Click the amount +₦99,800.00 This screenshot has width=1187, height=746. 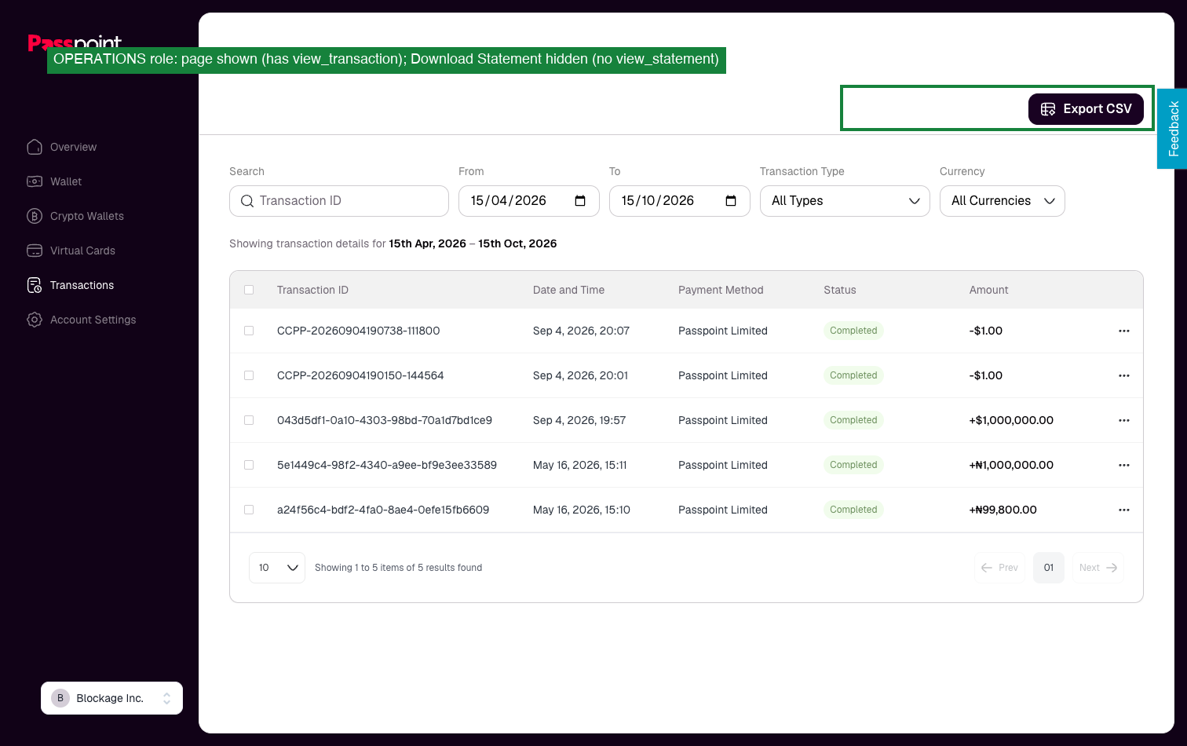tap(1003, 510)
